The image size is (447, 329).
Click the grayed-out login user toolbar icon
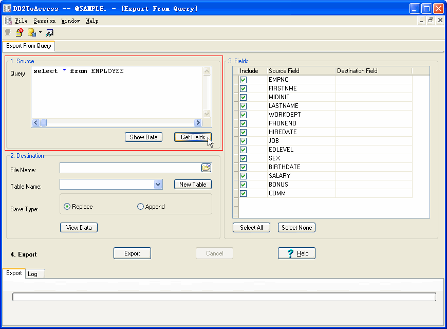(x=8, y=32)
